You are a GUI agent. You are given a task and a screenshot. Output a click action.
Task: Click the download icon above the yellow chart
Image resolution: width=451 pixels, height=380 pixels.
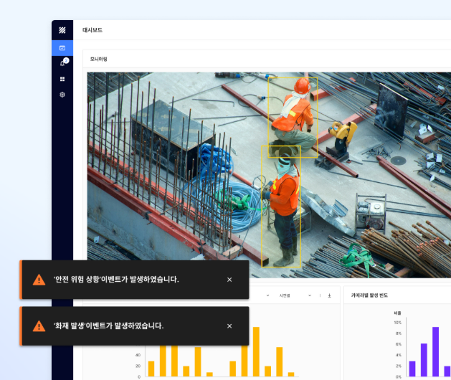pyautogui.click(x=330, y=295)
